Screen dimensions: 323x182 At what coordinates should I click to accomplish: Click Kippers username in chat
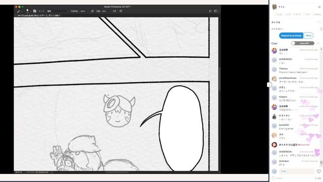coord(283,97)
